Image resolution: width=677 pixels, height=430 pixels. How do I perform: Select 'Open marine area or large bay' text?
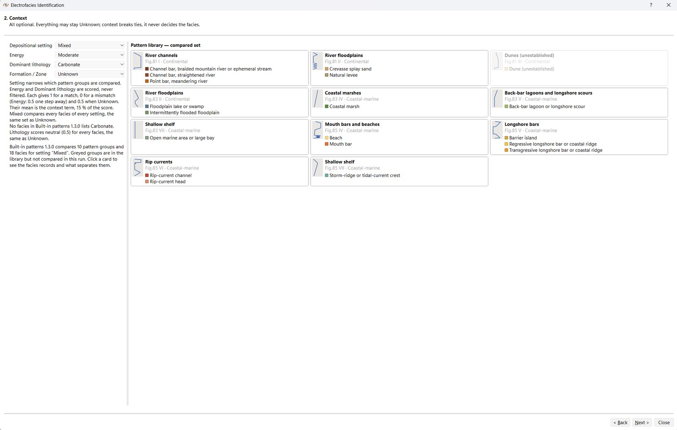coord(182,138)
